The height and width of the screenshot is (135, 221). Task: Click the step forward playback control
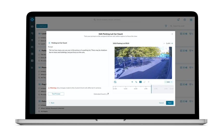145,82
